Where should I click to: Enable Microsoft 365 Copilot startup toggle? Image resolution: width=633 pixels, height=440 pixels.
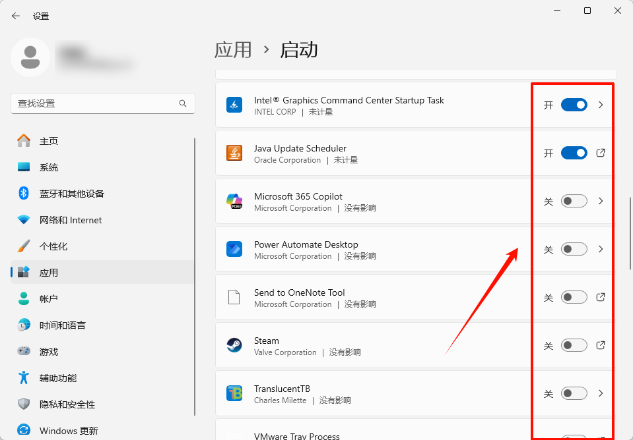click(x=574, y=201)
